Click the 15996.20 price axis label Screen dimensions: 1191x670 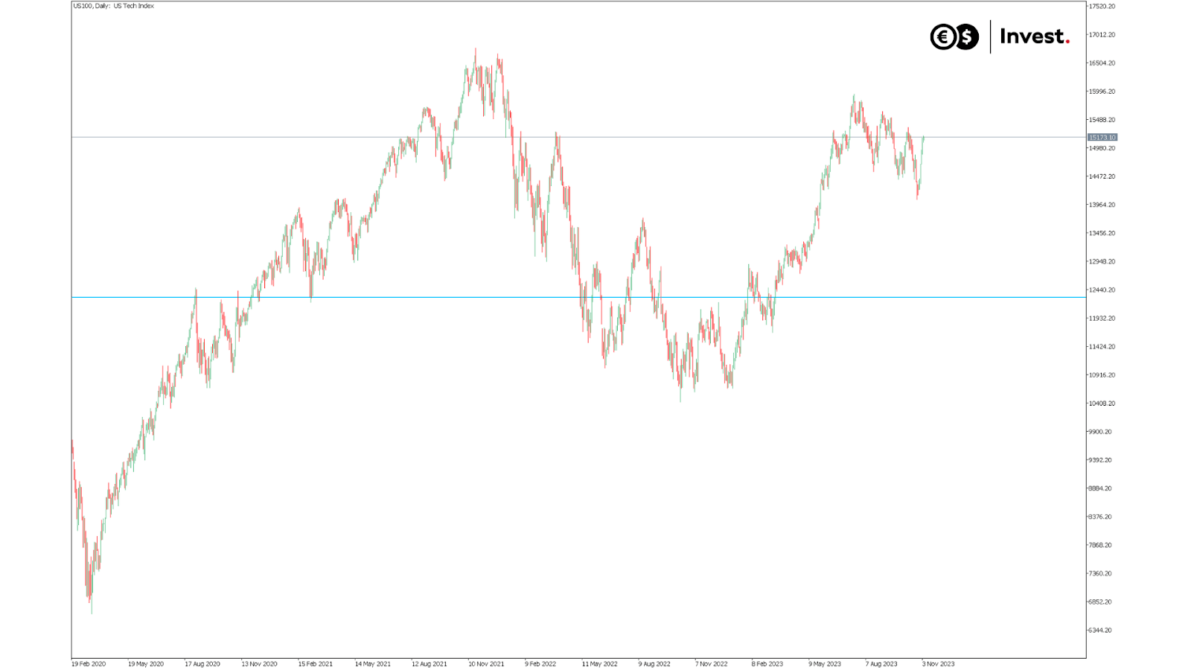click(x=1102, y=92)
